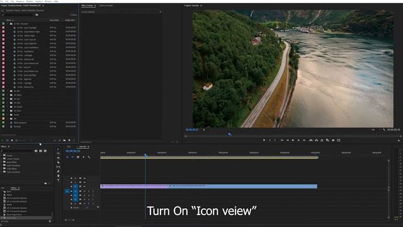Step back one frame in Program Monitor
The width and height of the screenshot is (403, 227).
tap(288, 140)
